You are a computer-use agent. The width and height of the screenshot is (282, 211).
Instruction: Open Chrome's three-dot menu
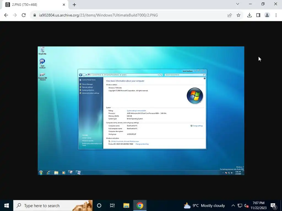tap(276, 15)
